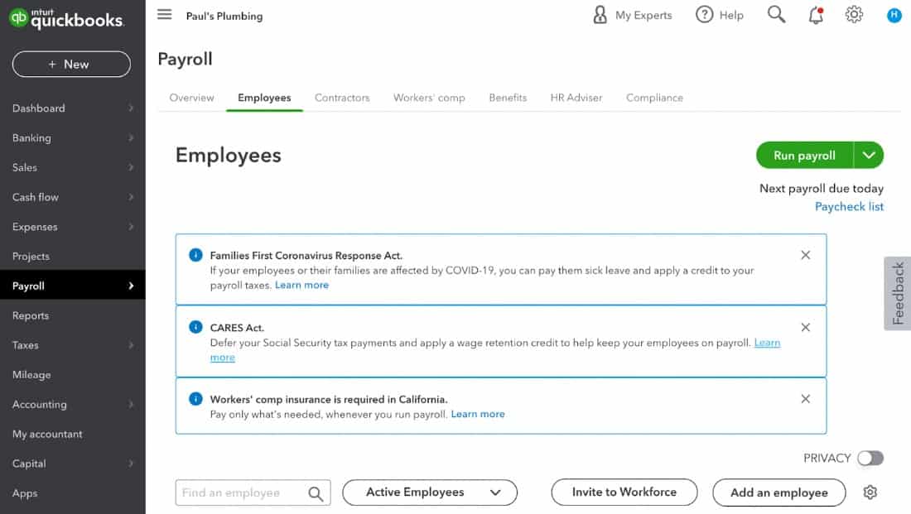Viewport: 911px width, 514px height.
Task: Click Invite to Workforce
Action: (x=624, y=492)
